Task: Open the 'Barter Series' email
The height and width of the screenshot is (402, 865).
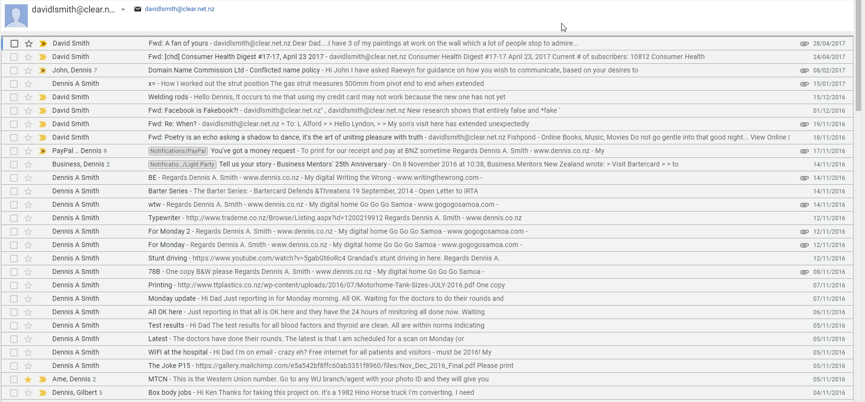Action: point(427,191)
